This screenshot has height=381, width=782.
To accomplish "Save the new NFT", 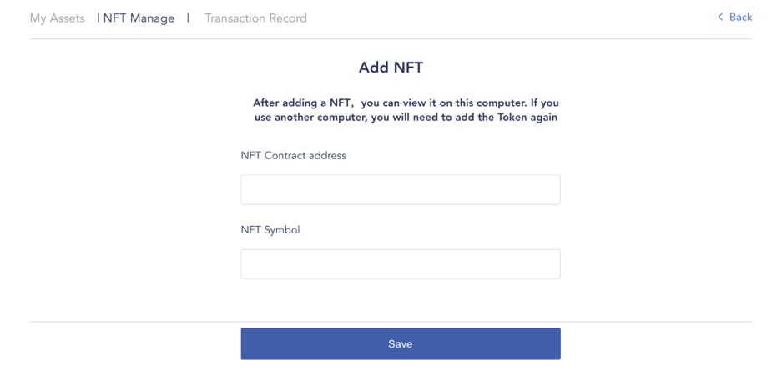I will point(401,343).
